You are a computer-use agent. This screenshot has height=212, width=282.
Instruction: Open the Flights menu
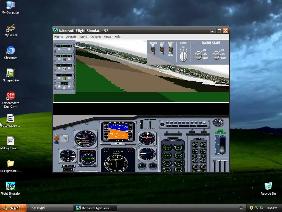[x=59, y=37]
